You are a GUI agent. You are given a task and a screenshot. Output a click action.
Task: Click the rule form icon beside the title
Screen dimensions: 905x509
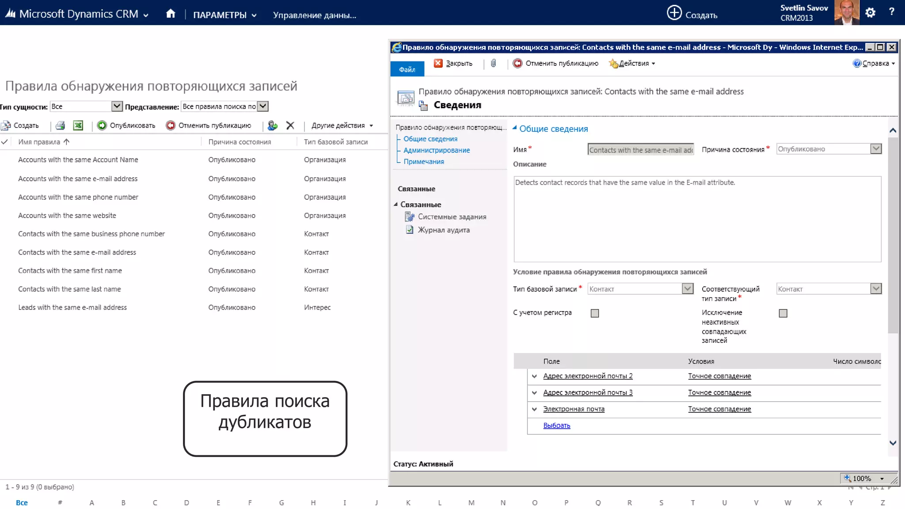[406, 98]
